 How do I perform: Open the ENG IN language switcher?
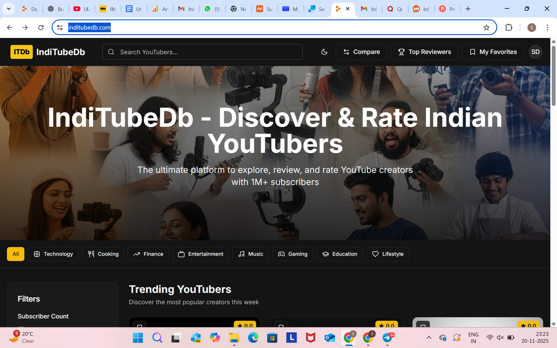click(x=473, y=338)
